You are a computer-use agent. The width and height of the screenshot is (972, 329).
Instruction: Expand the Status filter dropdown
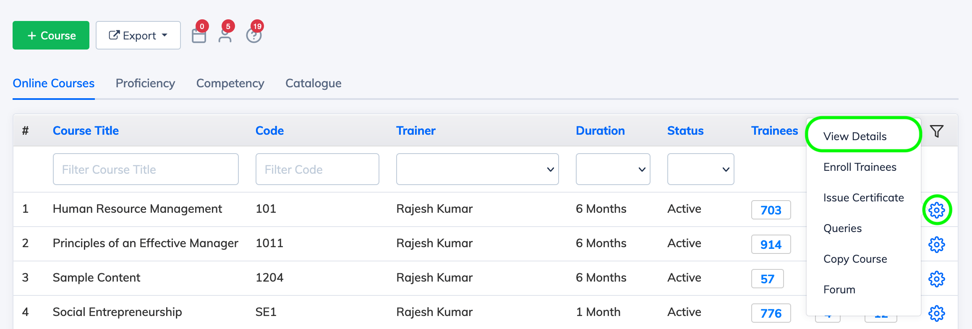tap(700, 169)
